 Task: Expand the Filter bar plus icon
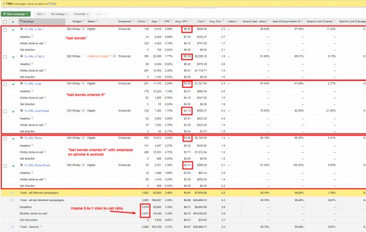tap(4, 4)
